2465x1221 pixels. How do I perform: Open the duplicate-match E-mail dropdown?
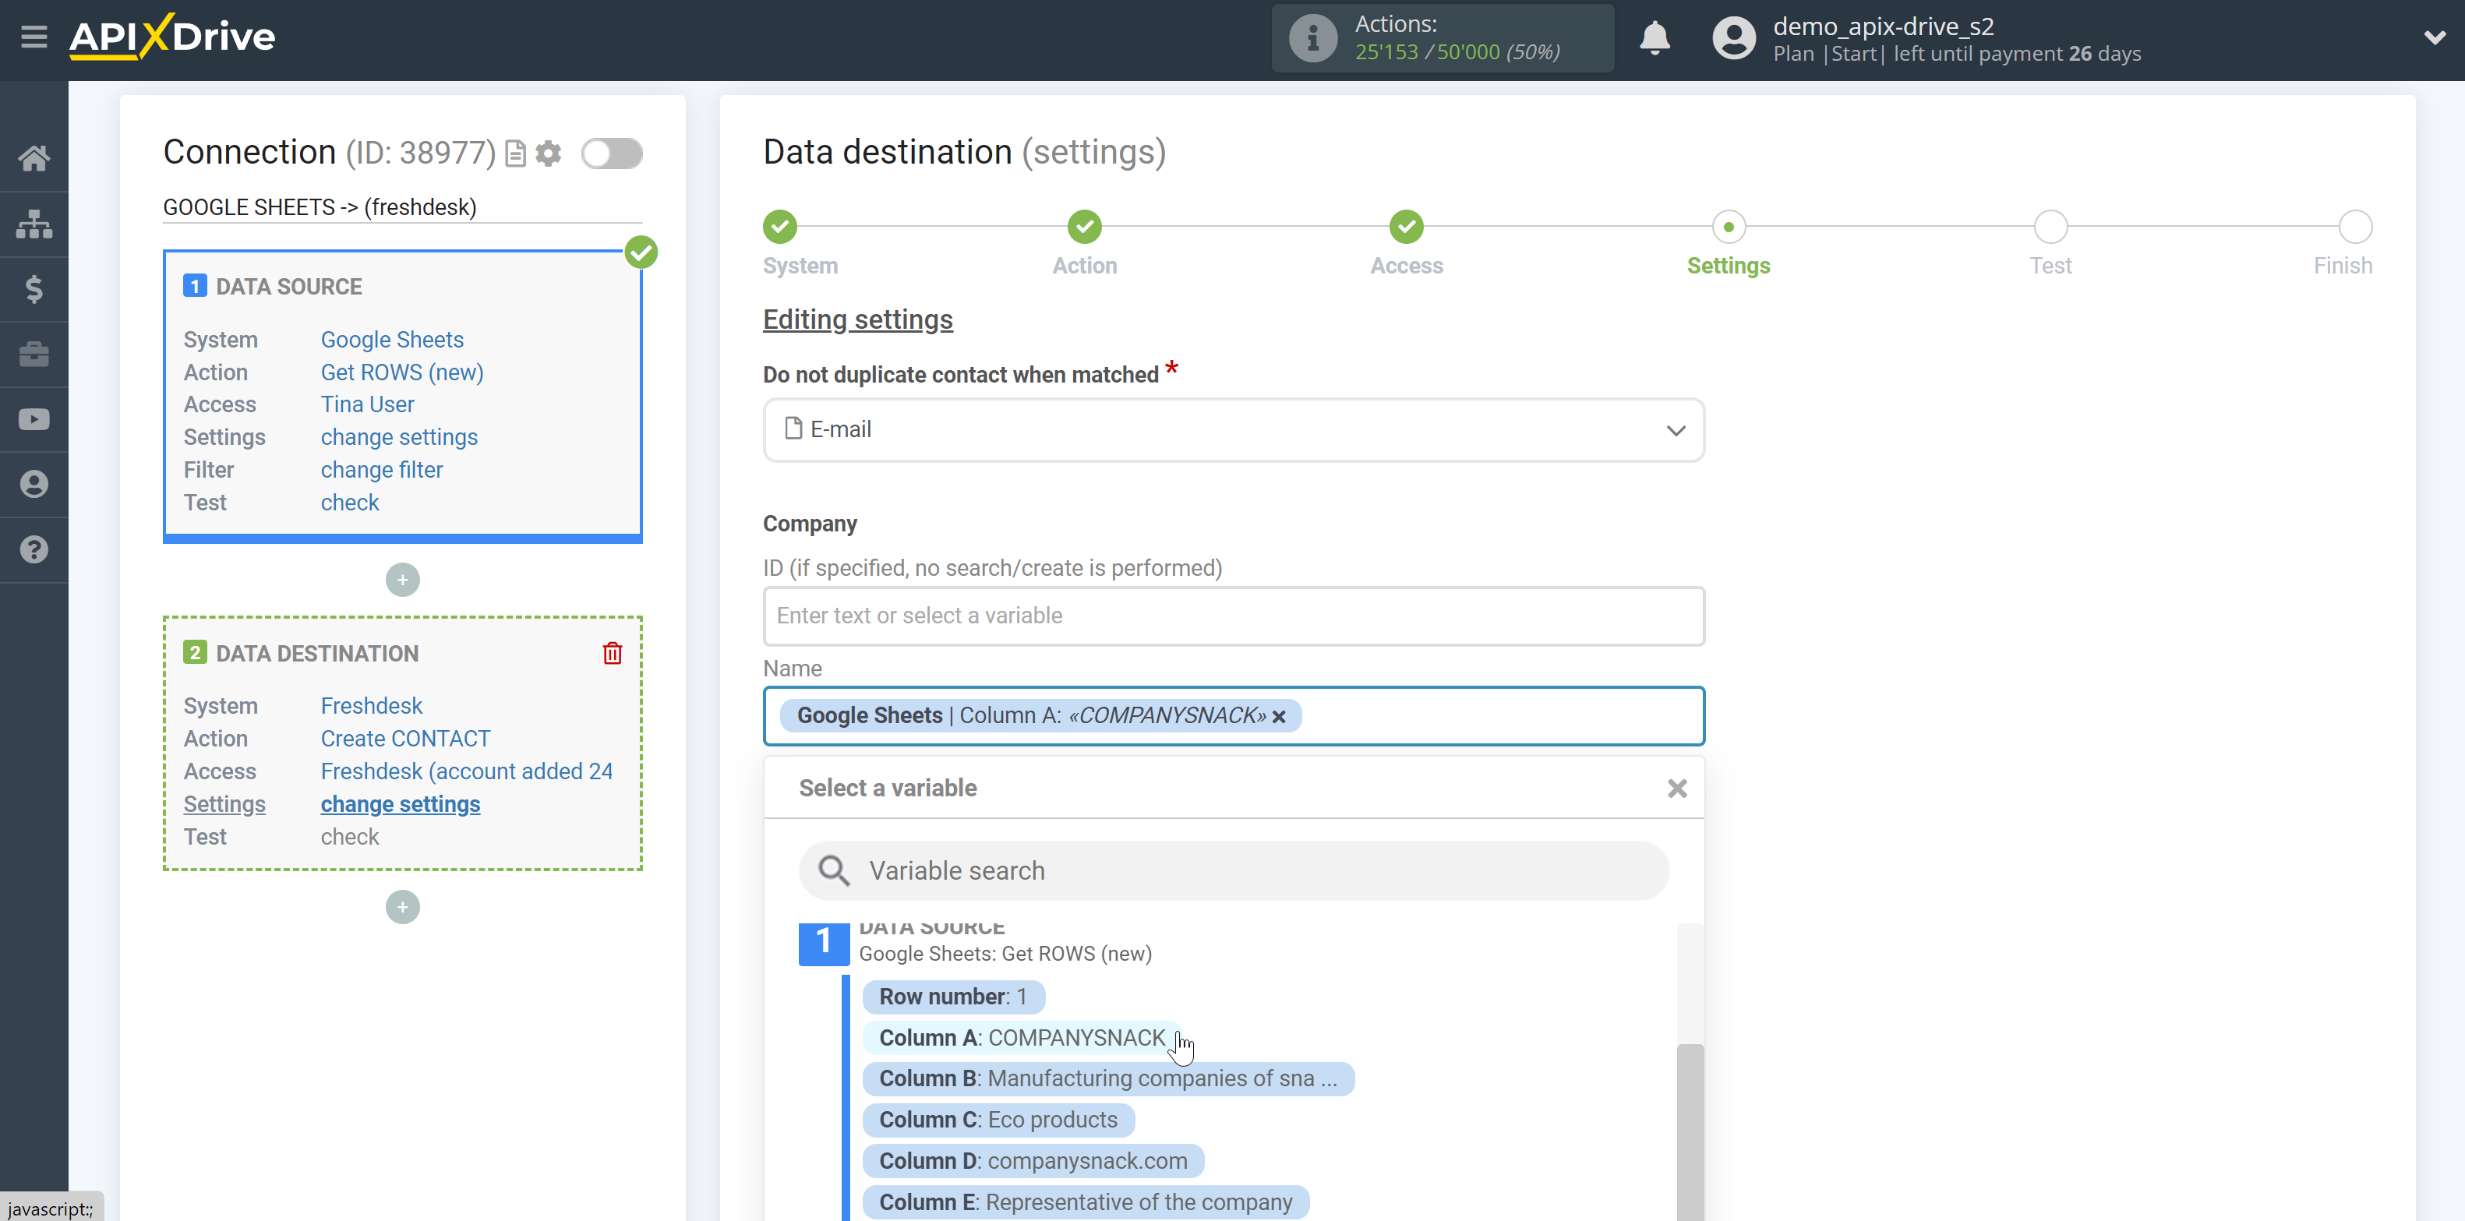pos(1234,429)
